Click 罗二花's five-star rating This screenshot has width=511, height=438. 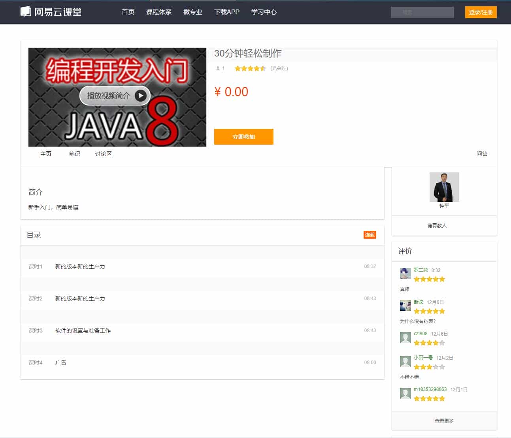coord(430,279)
